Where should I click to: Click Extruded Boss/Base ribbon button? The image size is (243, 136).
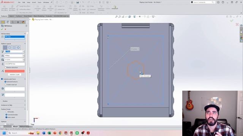click(x=5, y=8)
